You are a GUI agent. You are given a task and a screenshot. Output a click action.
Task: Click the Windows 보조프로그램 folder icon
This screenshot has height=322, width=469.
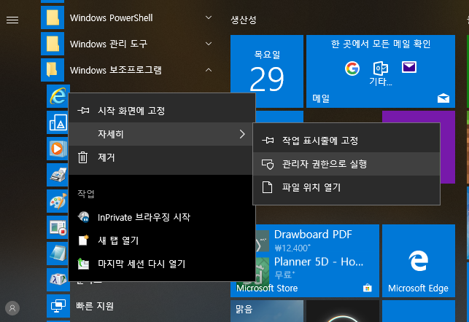[53, 70]
